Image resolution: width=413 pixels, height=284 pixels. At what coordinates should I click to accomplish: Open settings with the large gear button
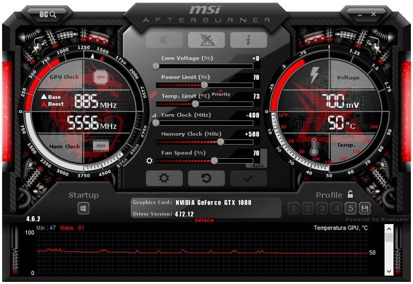tap(164, 178)
